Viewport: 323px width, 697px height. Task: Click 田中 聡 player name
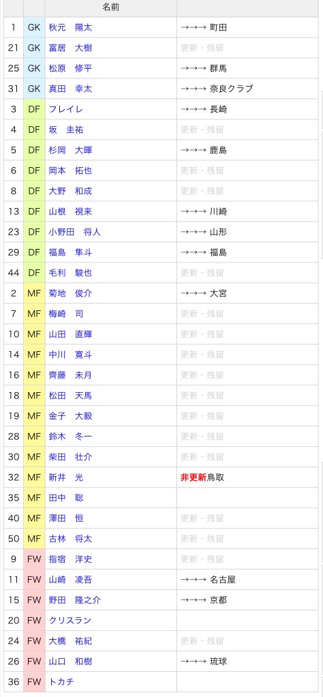pyautogui.click(x=65, y=498)
